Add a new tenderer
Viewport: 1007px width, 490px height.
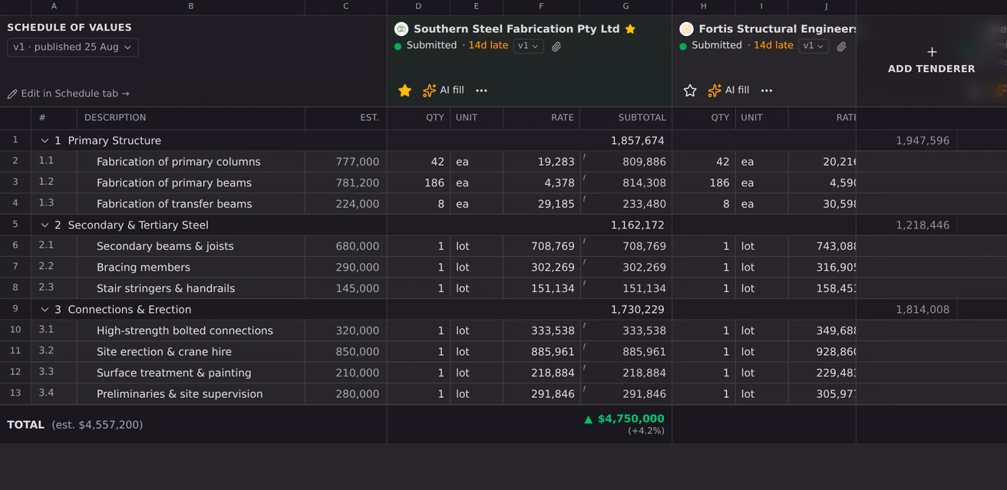point(931,61)
